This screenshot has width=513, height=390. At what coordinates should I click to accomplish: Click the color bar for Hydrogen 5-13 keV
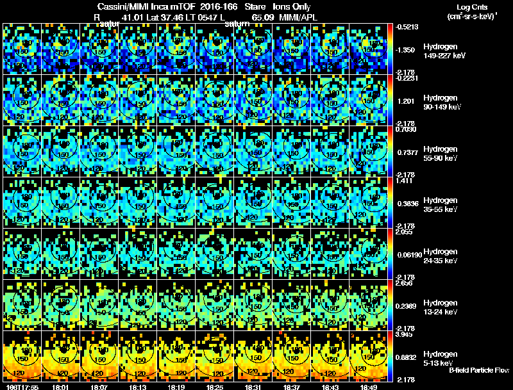391,357
